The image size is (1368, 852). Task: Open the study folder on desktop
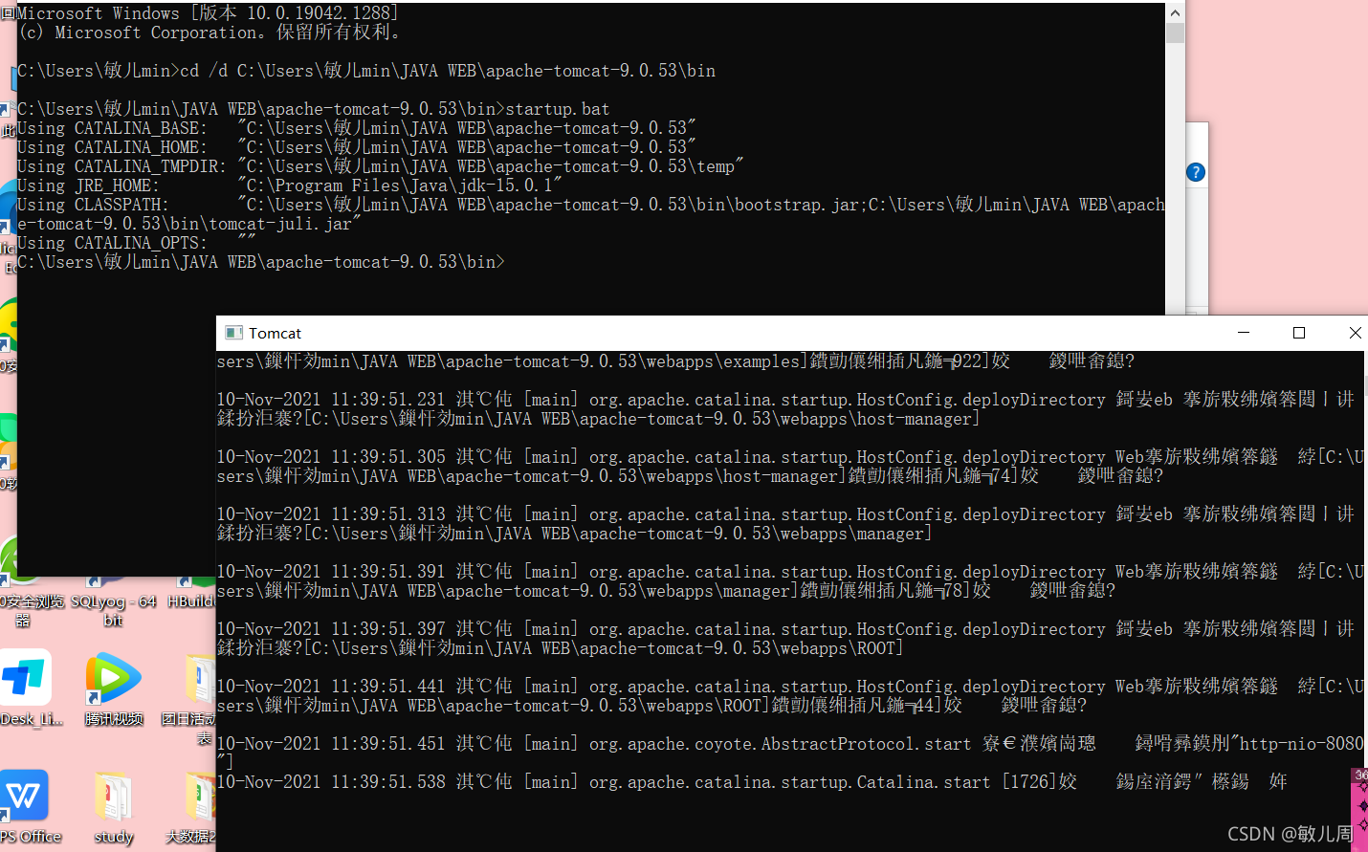tap(114, 808)
